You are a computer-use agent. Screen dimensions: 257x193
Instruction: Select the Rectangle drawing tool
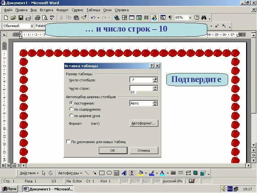click(x=102, y=173)
